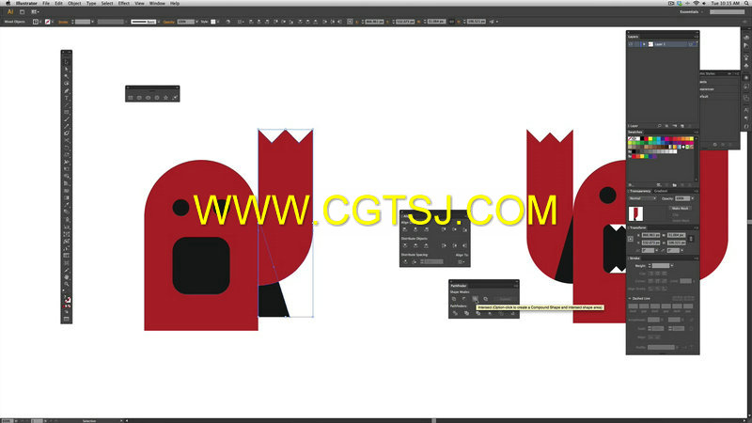Screen dimensions: 752x423
Task: Select the Type tool
Action: coord(67,98)
